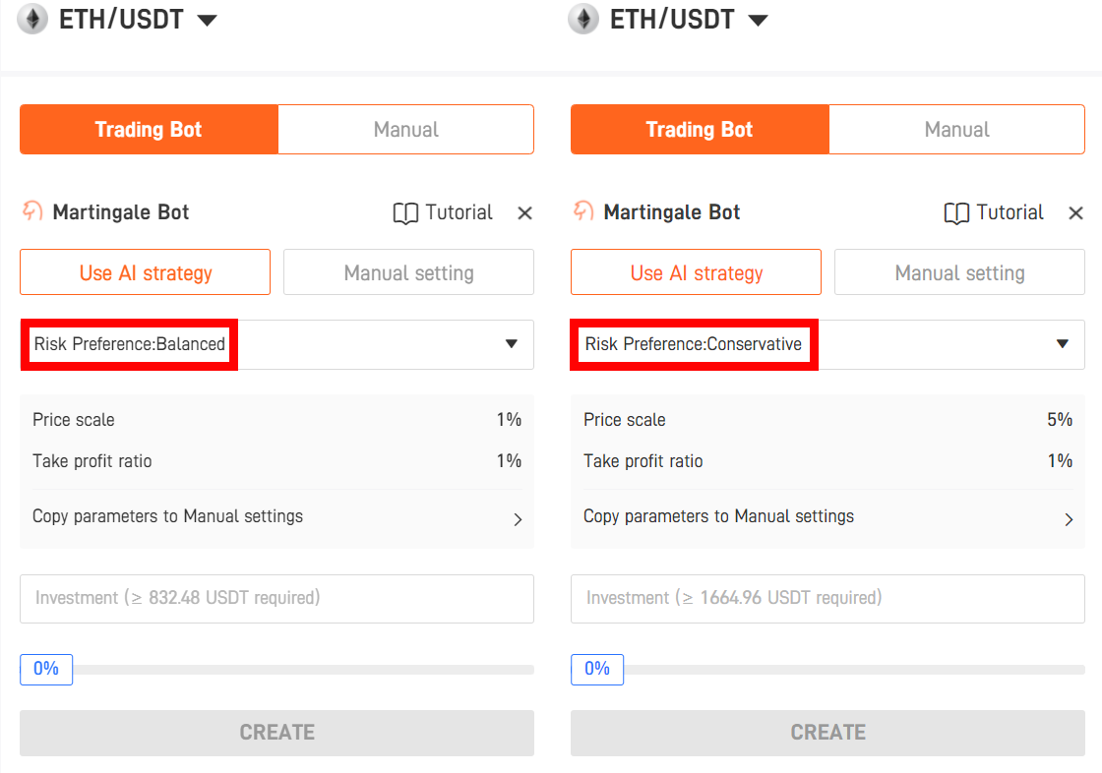Click the ETH coin icon on the right panel
Viewport: 1102px width, 773px height.
[x=583, y=19]
